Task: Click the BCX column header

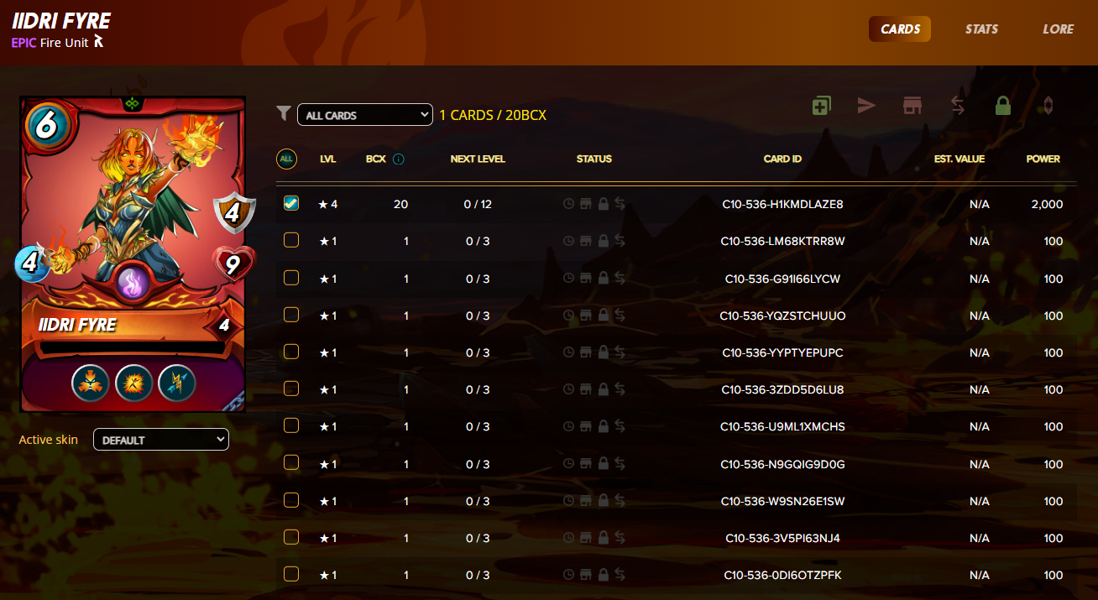Action: tap(376, 159)
